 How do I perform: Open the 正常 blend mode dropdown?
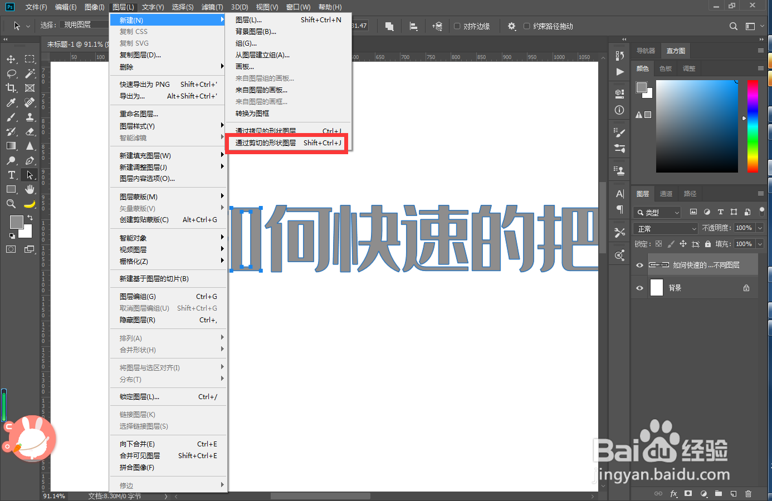[664, 228]
